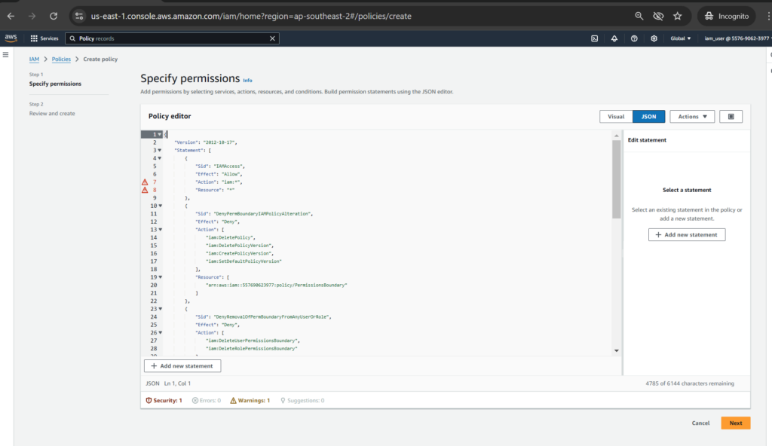The image size is (772, 446).
Task: Click the AWS logo home icon
Action: coord(11,38)
